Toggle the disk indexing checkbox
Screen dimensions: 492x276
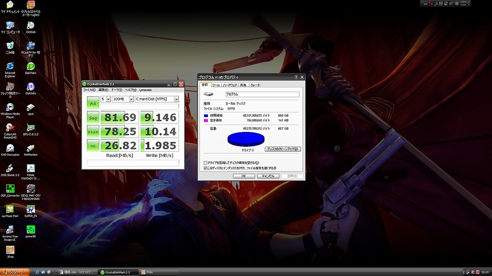pyautogui.click(x=206, y=168)
